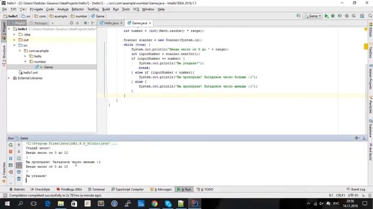The width and height of the screenshot is (373, 209).
Task: Expand the .idea folder
Action: tap(15, 34)
